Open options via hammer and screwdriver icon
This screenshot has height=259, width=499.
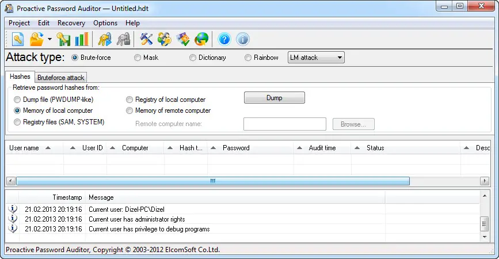pyautogui.click(x=146, y=40)
